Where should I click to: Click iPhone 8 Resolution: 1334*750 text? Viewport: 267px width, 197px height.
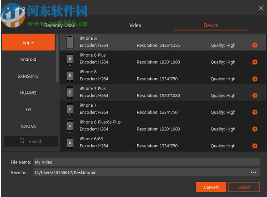(157, 79)
